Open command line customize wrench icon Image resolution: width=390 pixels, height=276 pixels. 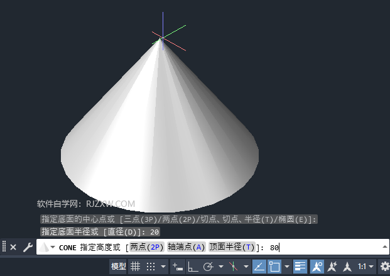(28, 247)
